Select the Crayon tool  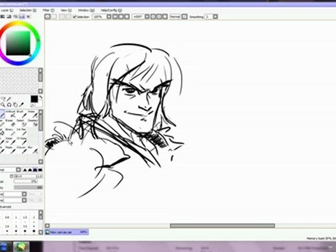[22, 150]
